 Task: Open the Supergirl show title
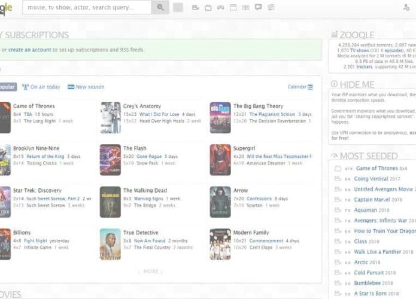(x=244, y=148)
